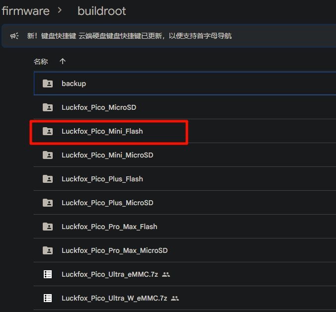The height and width of the screenshot is (312, 336).
Task: Select the Luckfox_Pico_Ultra_eMMC.7z file name
Action: 110,274
